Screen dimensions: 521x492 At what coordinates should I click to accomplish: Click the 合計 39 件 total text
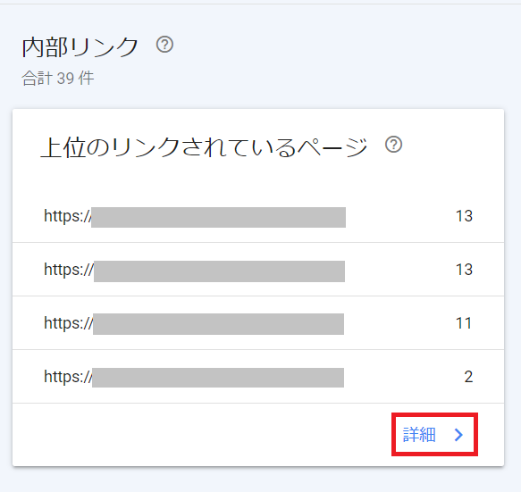tap(58, 79)
